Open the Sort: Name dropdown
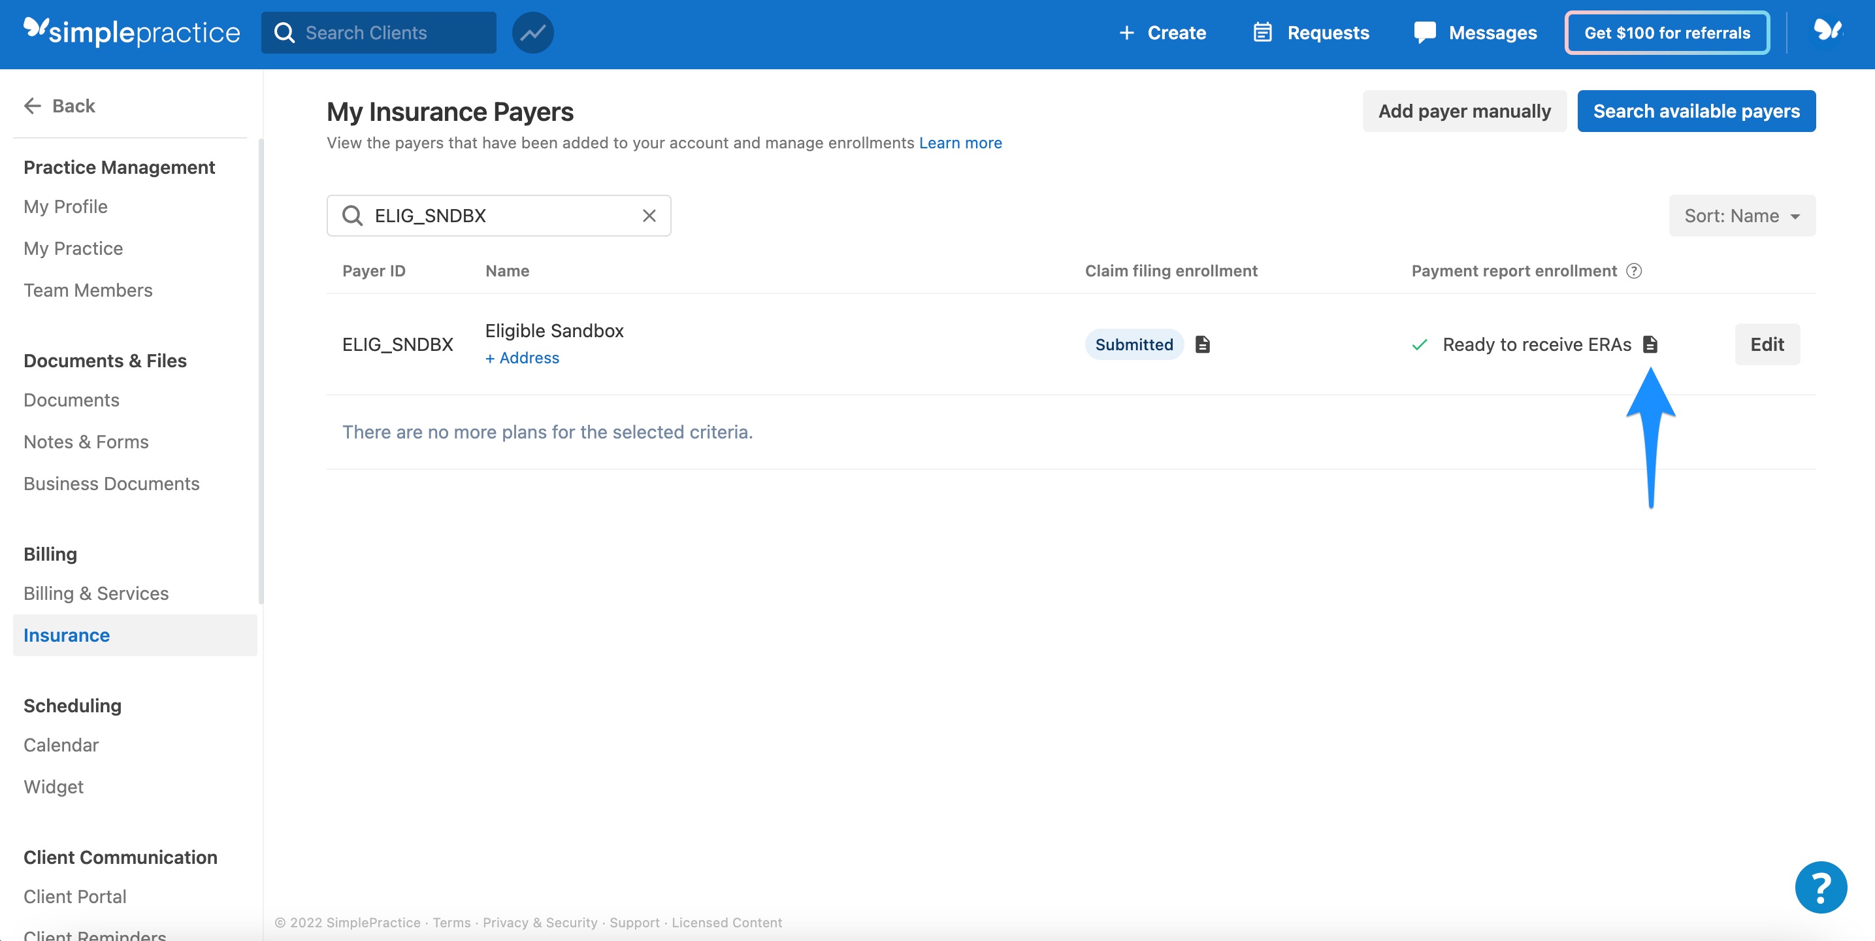This screenshot has width=1875, height=941. (1742, 216)
